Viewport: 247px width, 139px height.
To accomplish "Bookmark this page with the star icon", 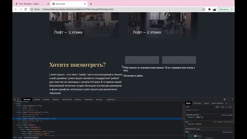I will tap(203, 9).
